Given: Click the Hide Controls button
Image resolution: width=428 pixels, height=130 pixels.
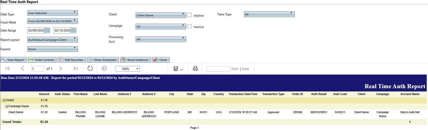Looking at the screenshot, I should [42, 60].
